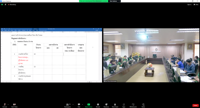This screenshot has width=200, height=108.
Task: Expand the View Options dropdown
Action: point(114,1)
